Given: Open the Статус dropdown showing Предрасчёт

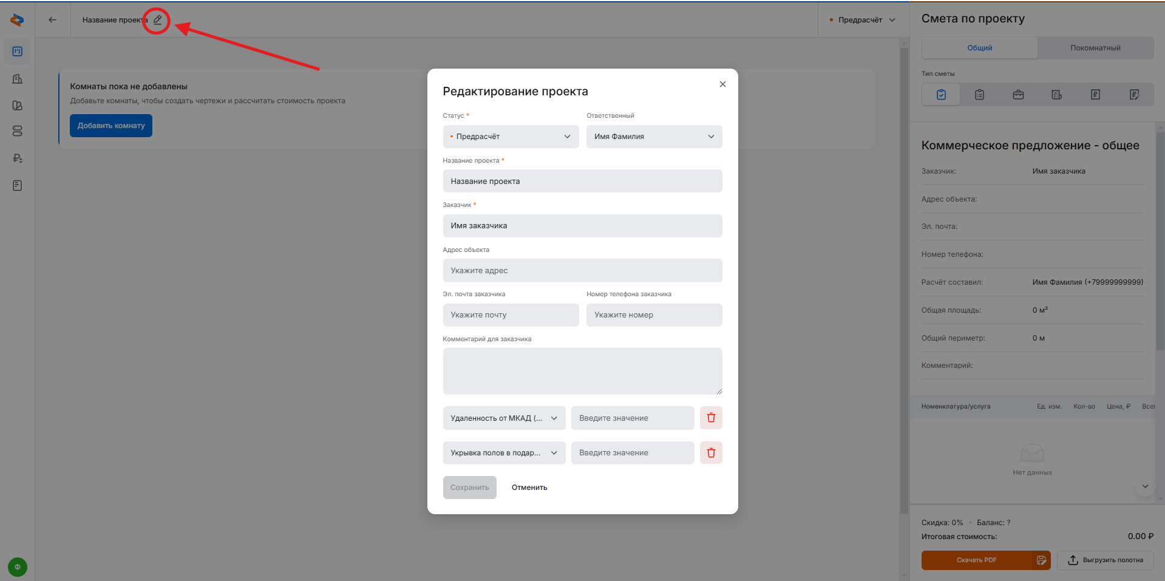Looking at the screenshot, I should [511, 137].
